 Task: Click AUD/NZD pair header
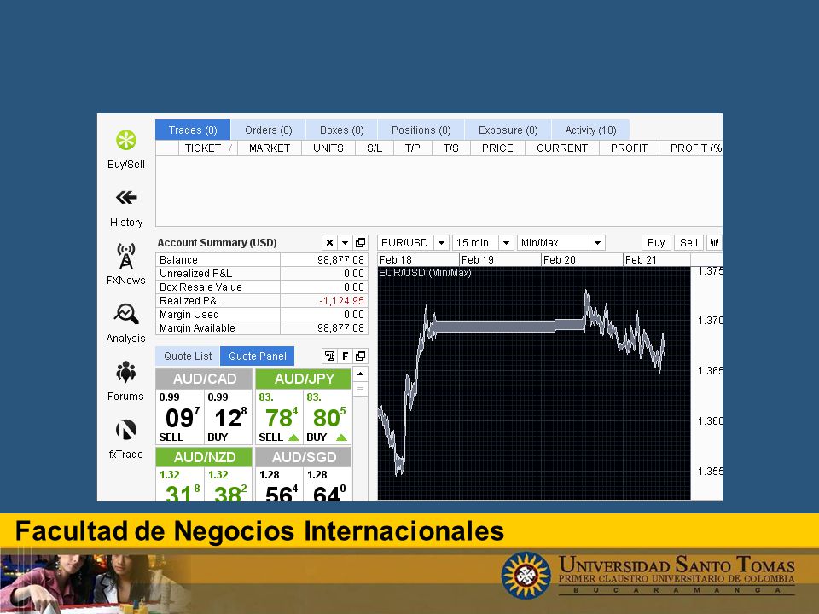click(x=204, y=457)
